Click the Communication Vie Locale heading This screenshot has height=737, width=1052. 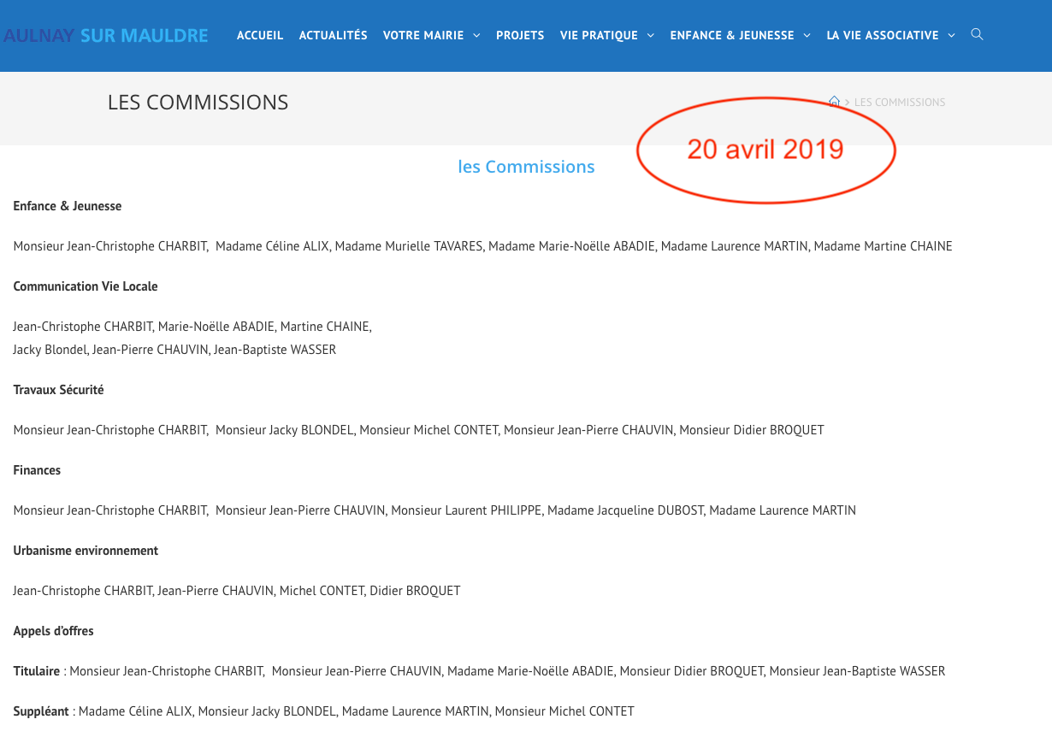[x=86, y=286]
